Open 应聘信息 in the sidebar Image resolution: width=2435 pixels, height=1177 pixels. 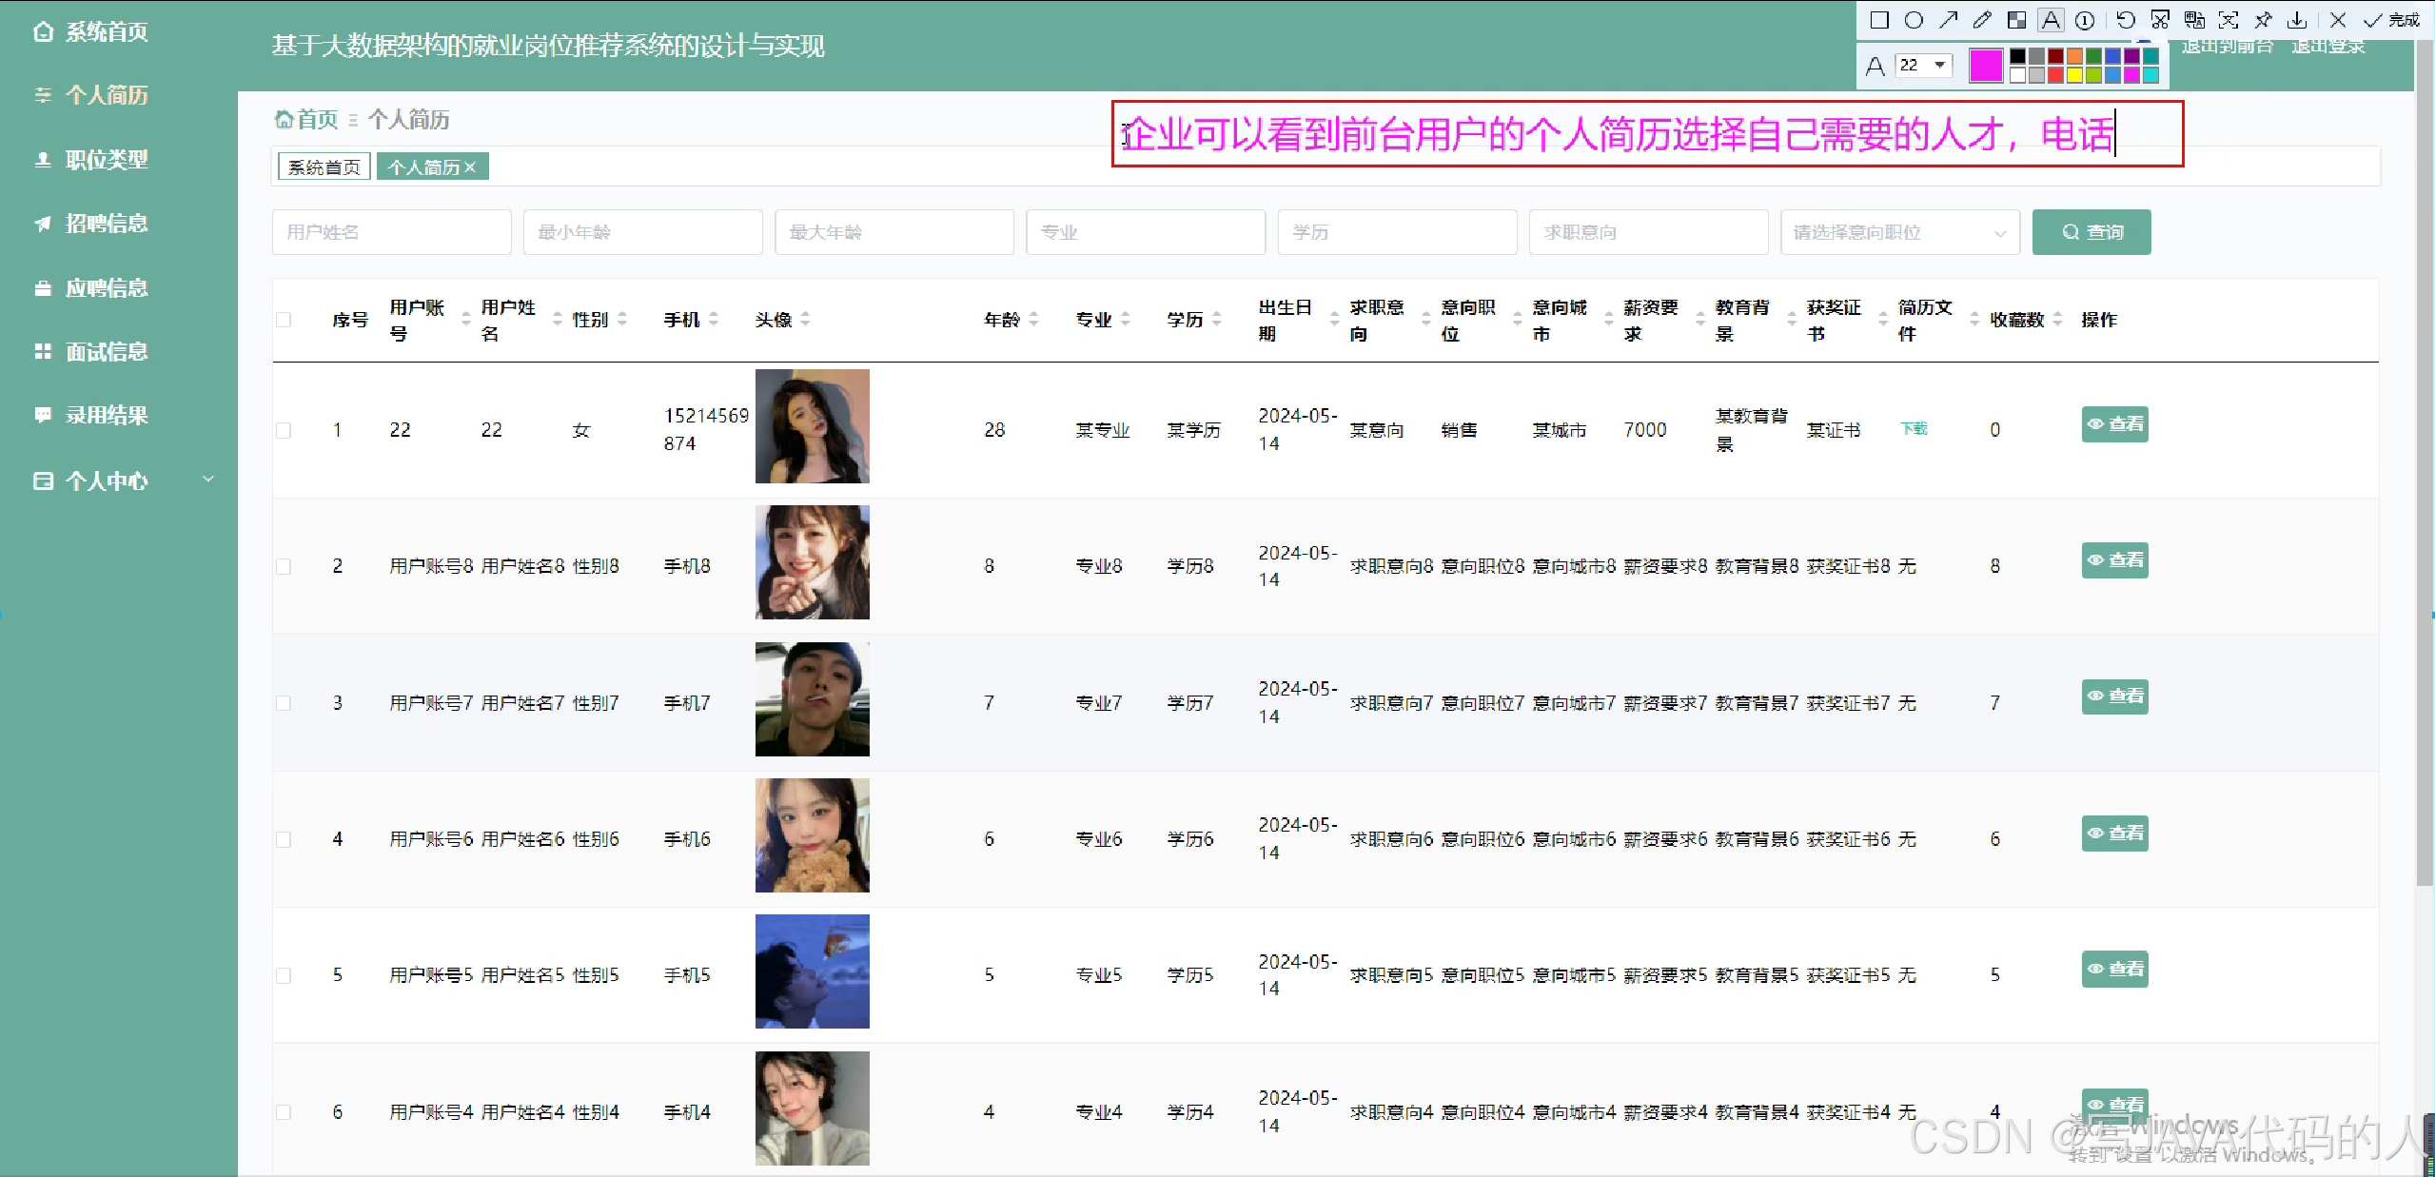point(107,288)
